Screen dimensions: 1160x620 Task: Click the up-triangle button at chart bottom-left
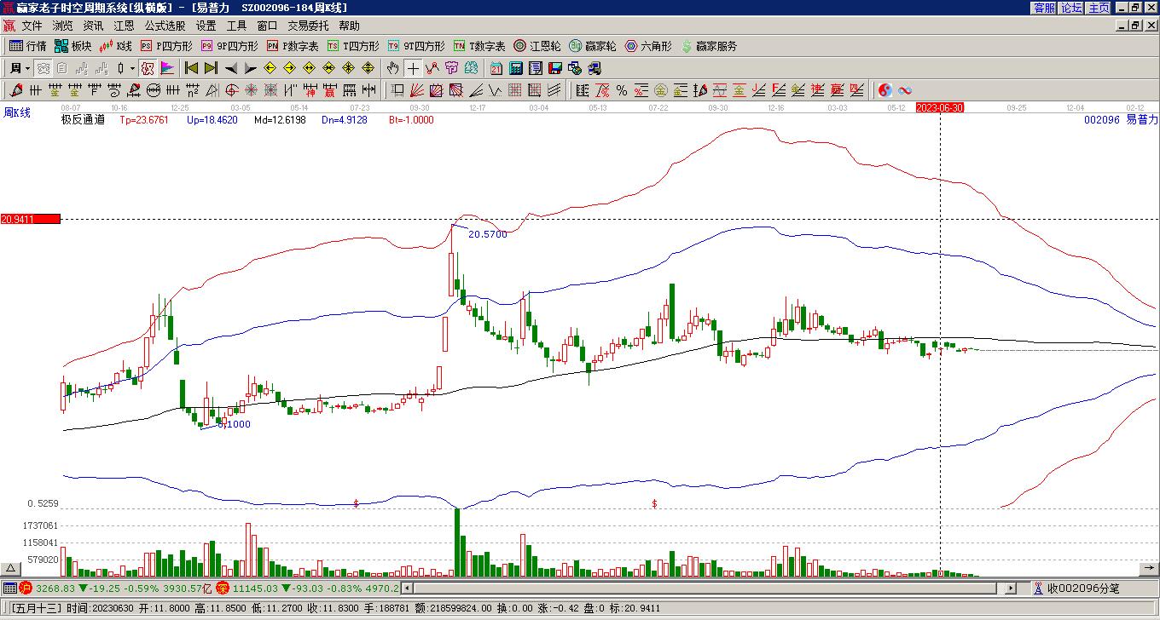[x=10, y=568]
